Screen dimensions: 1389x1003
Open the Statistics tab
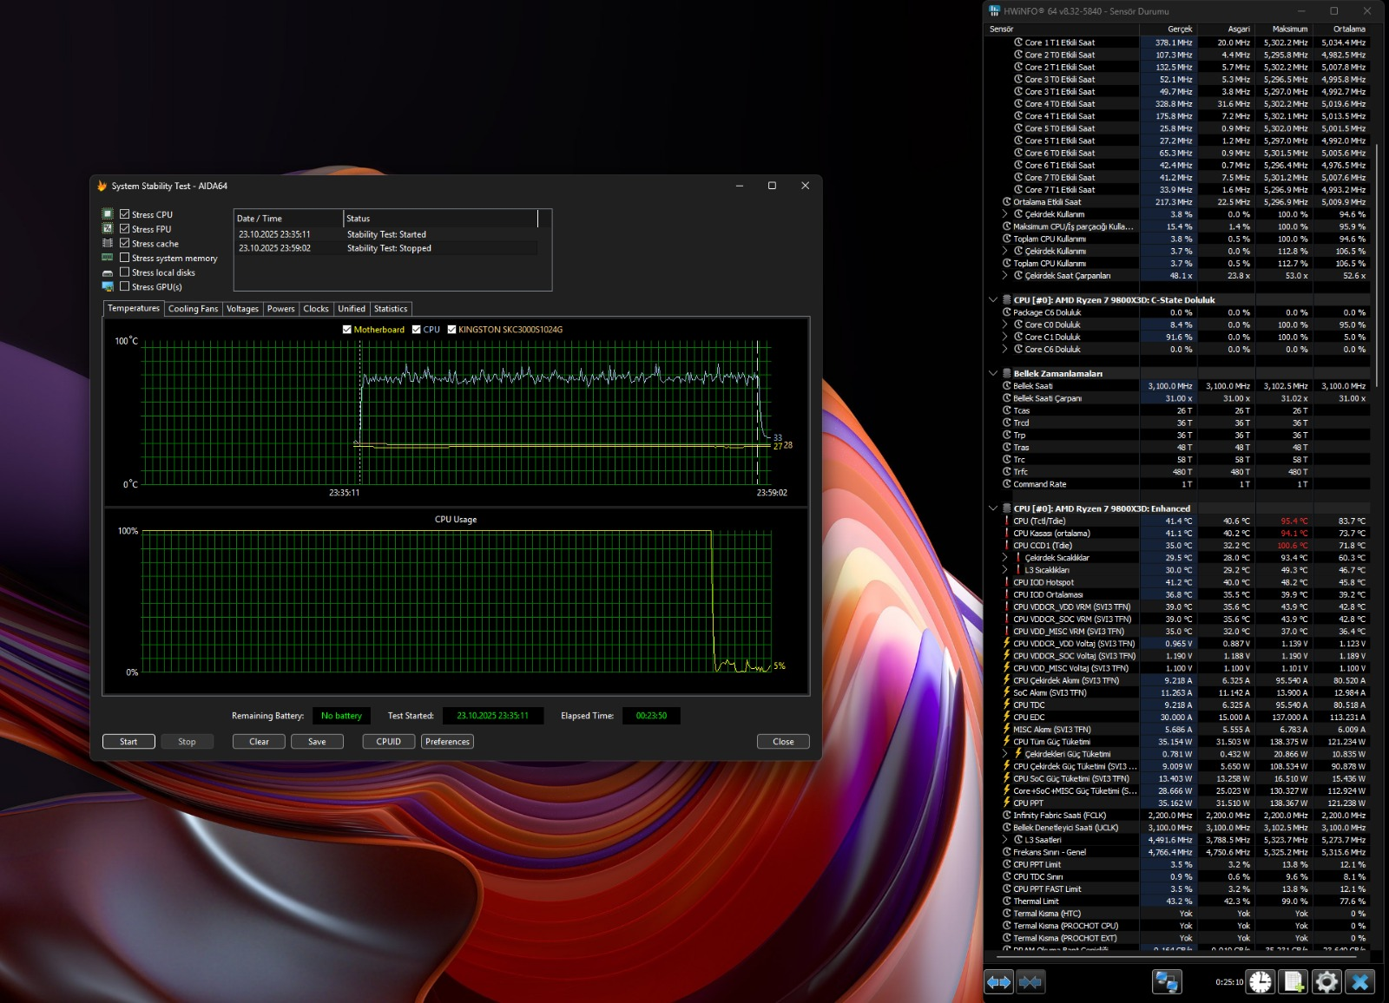click(391, 309)
